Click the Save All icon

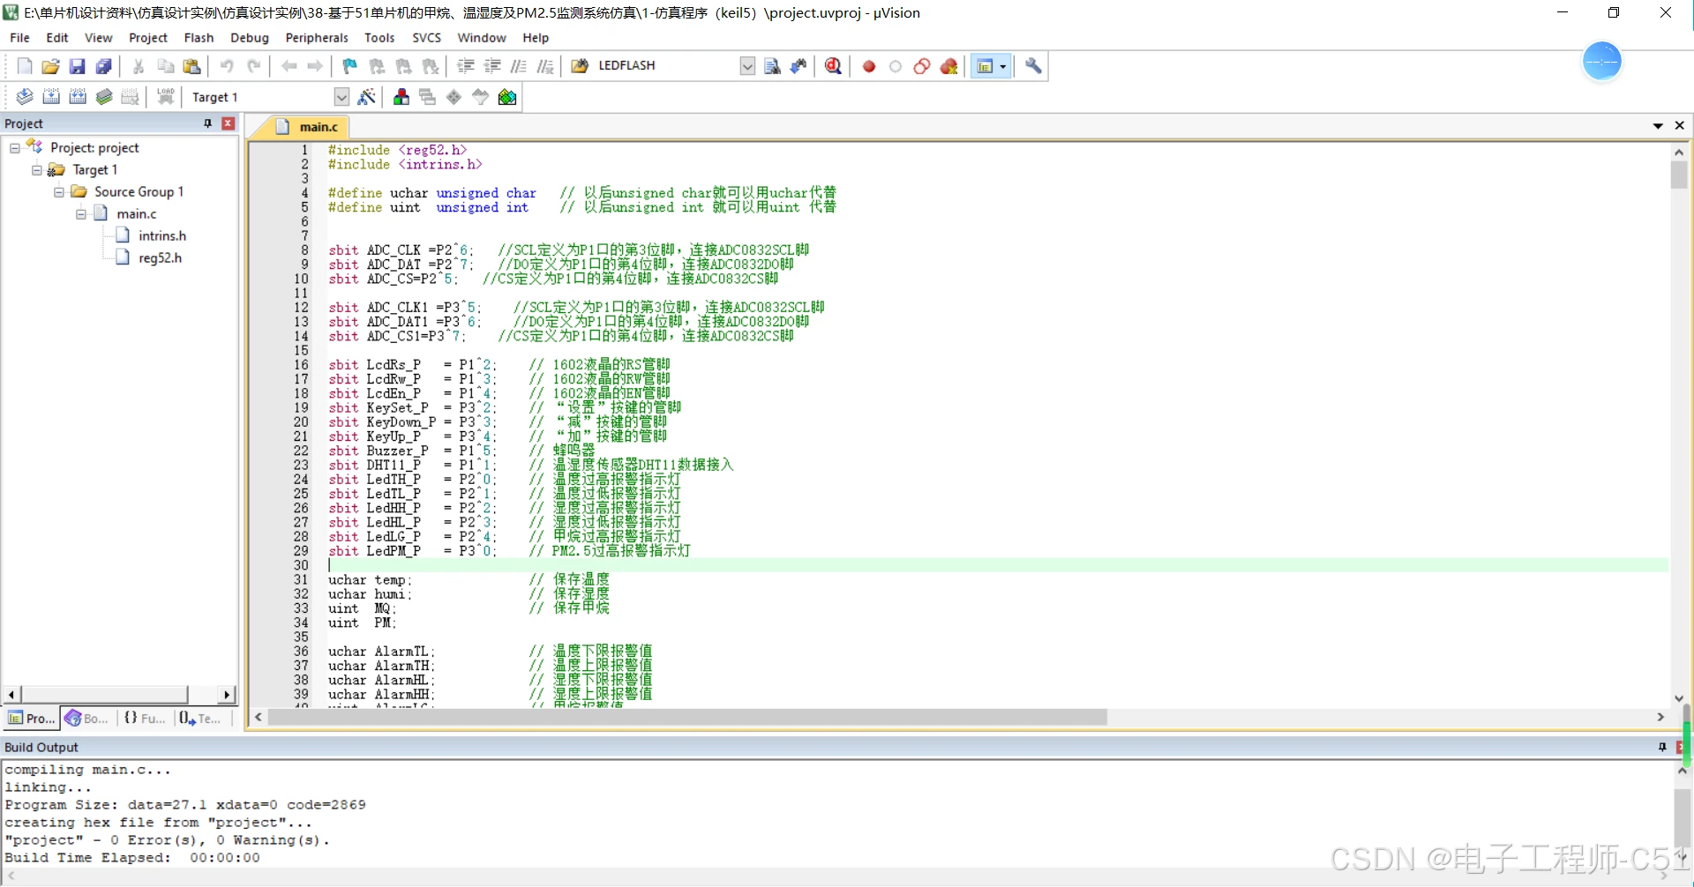tap(103, 66)
